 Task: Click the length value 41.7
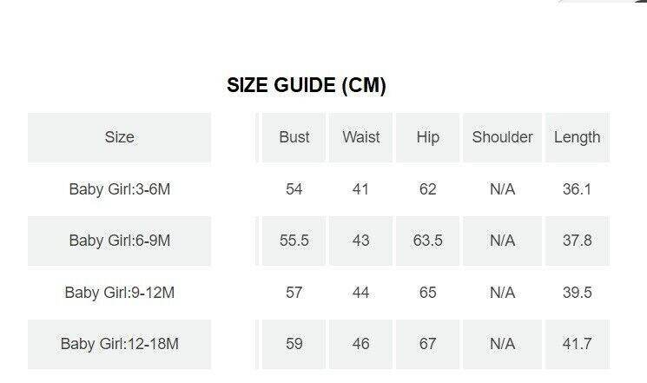click(578, 344)
